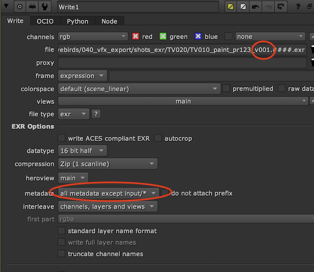Open node help question mark icon
The height and width of the screenshot is (272, 314).
tap(298, 7)
